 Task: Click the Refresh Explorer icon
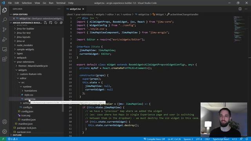[56, 23]
